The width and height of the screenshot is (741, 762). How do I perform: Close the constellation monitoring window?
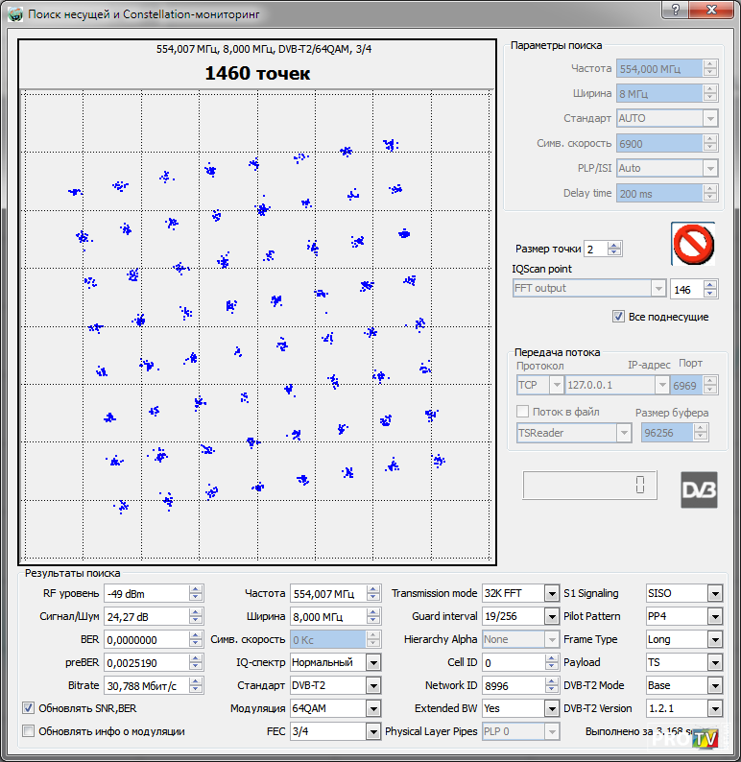click(715, 9)
